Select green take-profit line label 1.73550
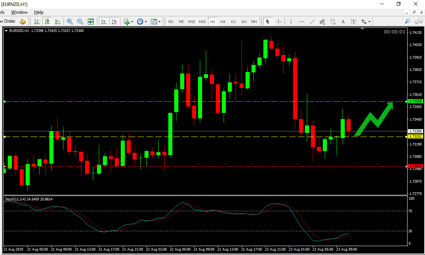Image resolution: width=425 pixels, height=255 pixels. [415, 101]
